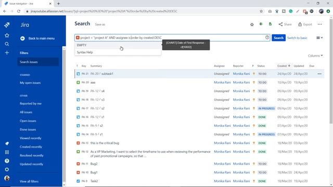
Task: Open the Columns dropdown
Action: [315, 56]
